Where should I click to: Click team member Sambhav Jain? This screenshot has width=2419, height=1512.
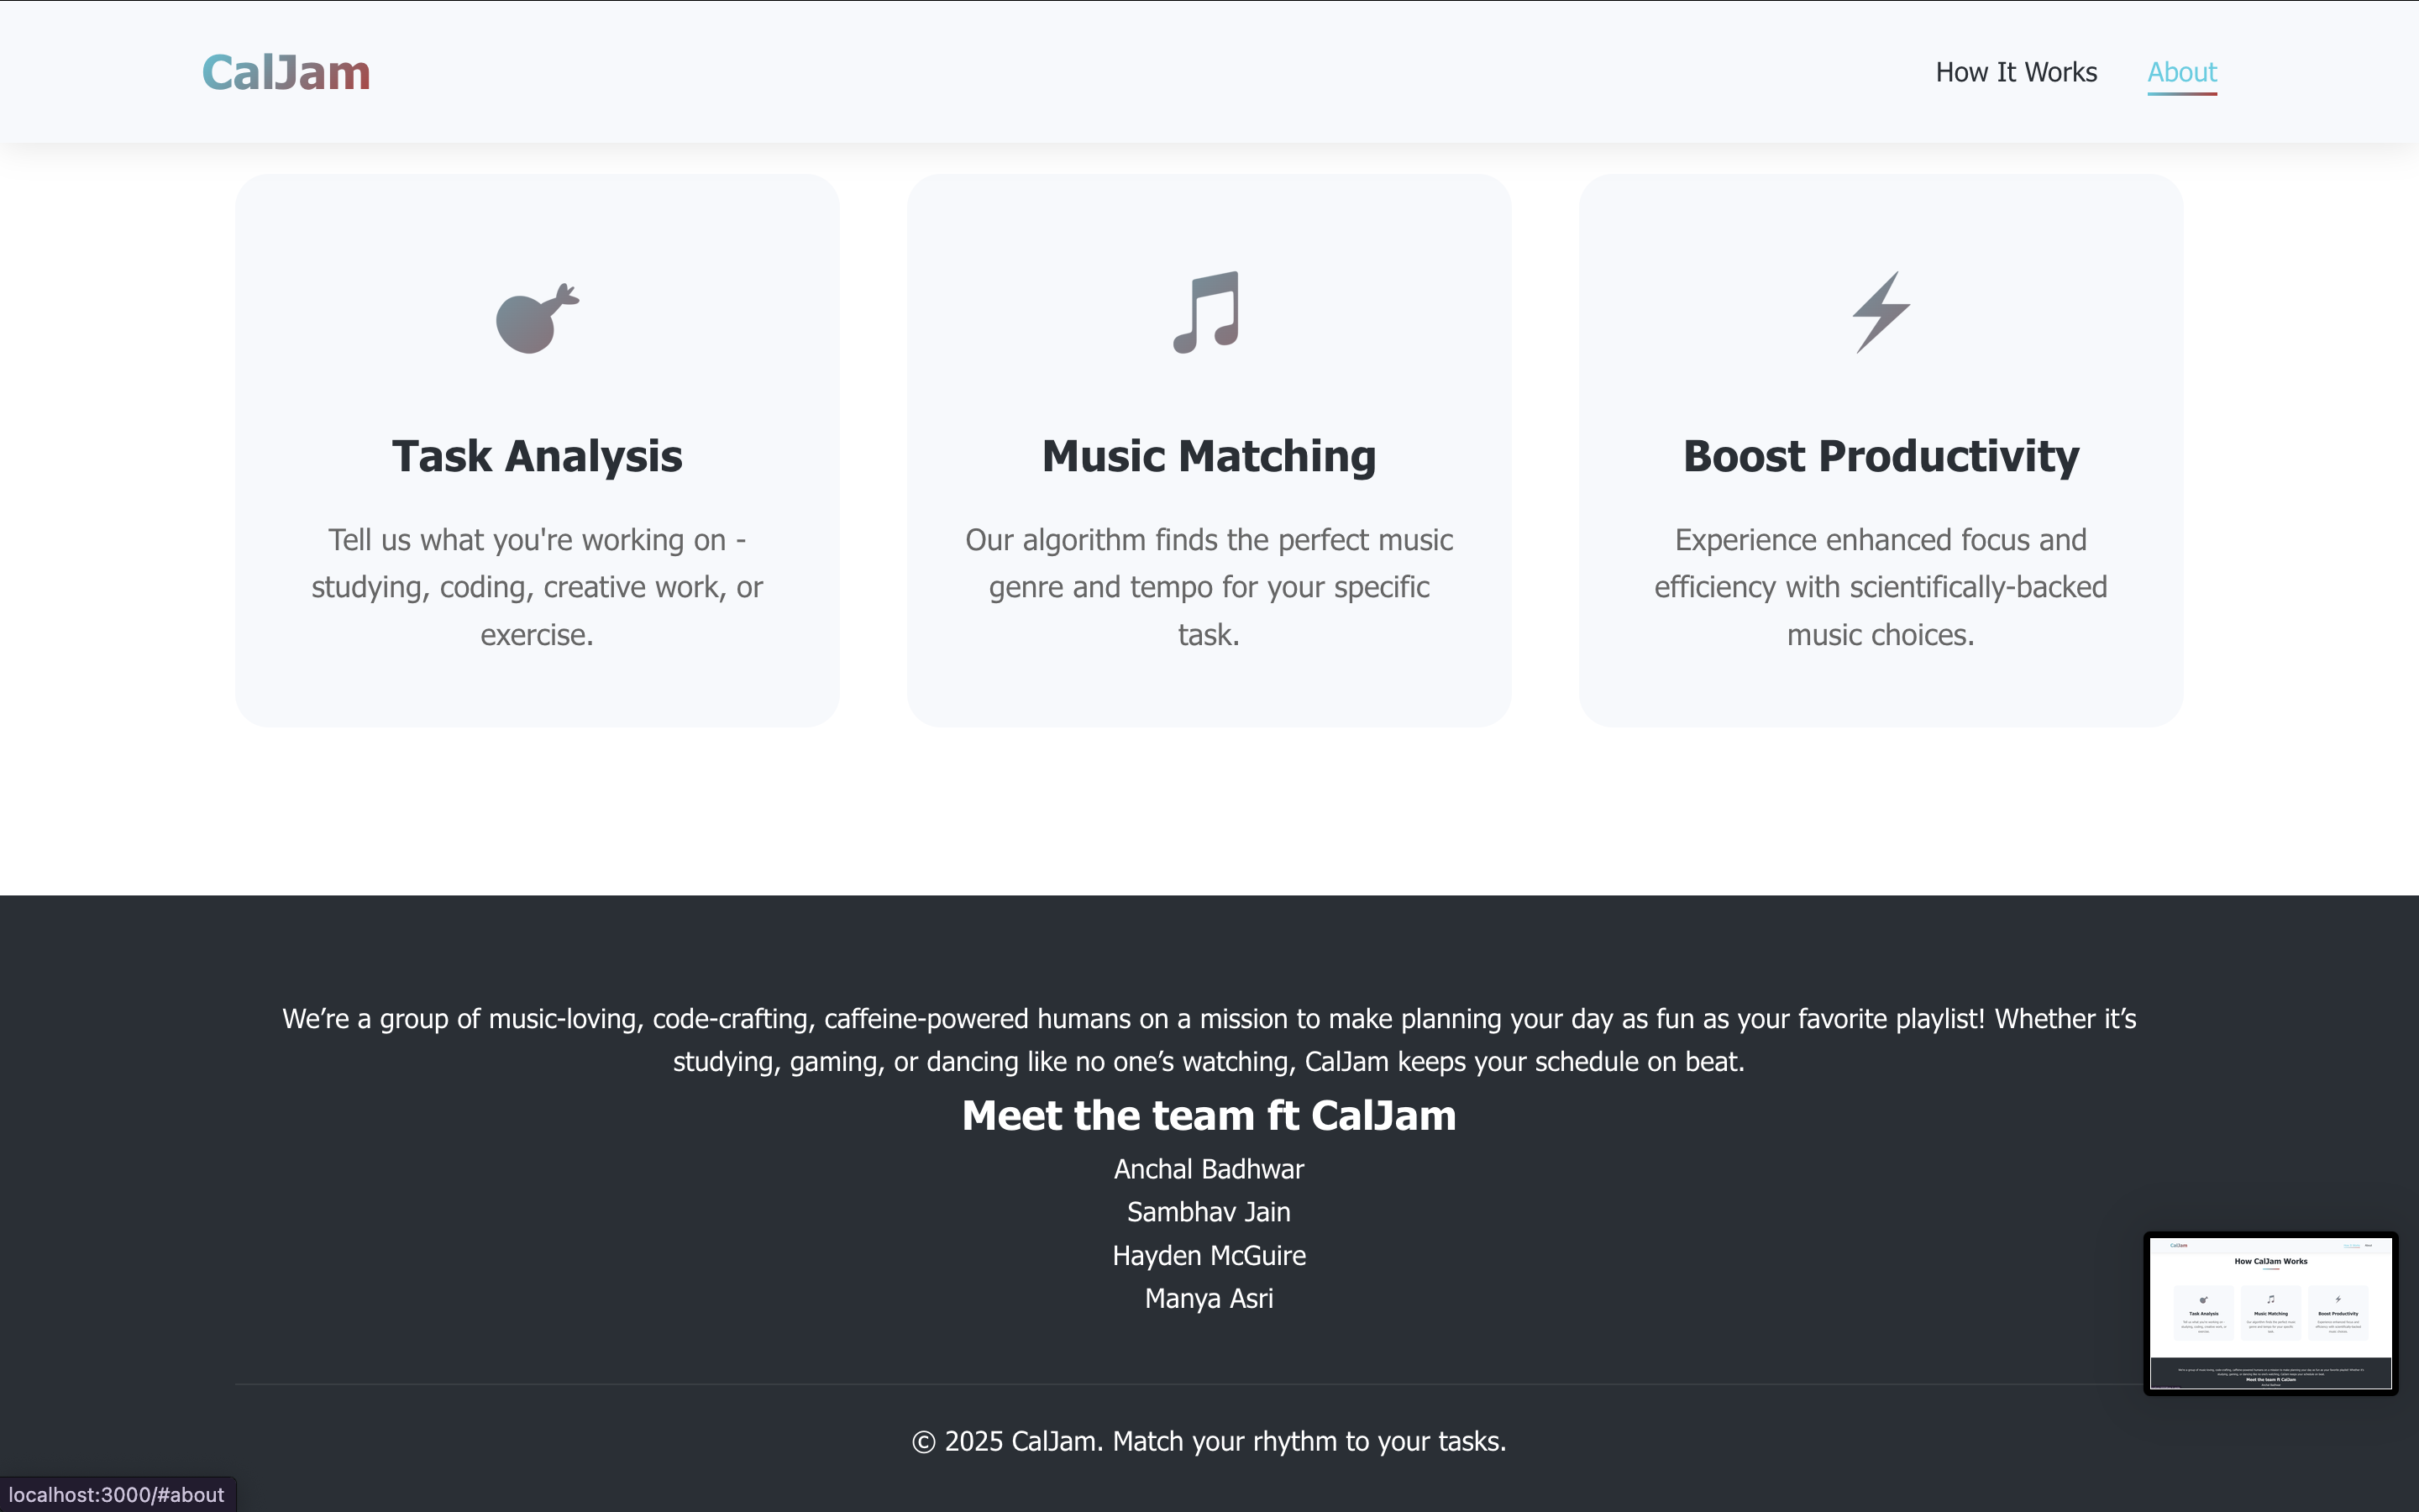pos(1209,1212)
